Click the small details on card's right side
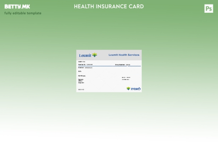This screenshot has width=218, height=142. (x=126, y=78)
